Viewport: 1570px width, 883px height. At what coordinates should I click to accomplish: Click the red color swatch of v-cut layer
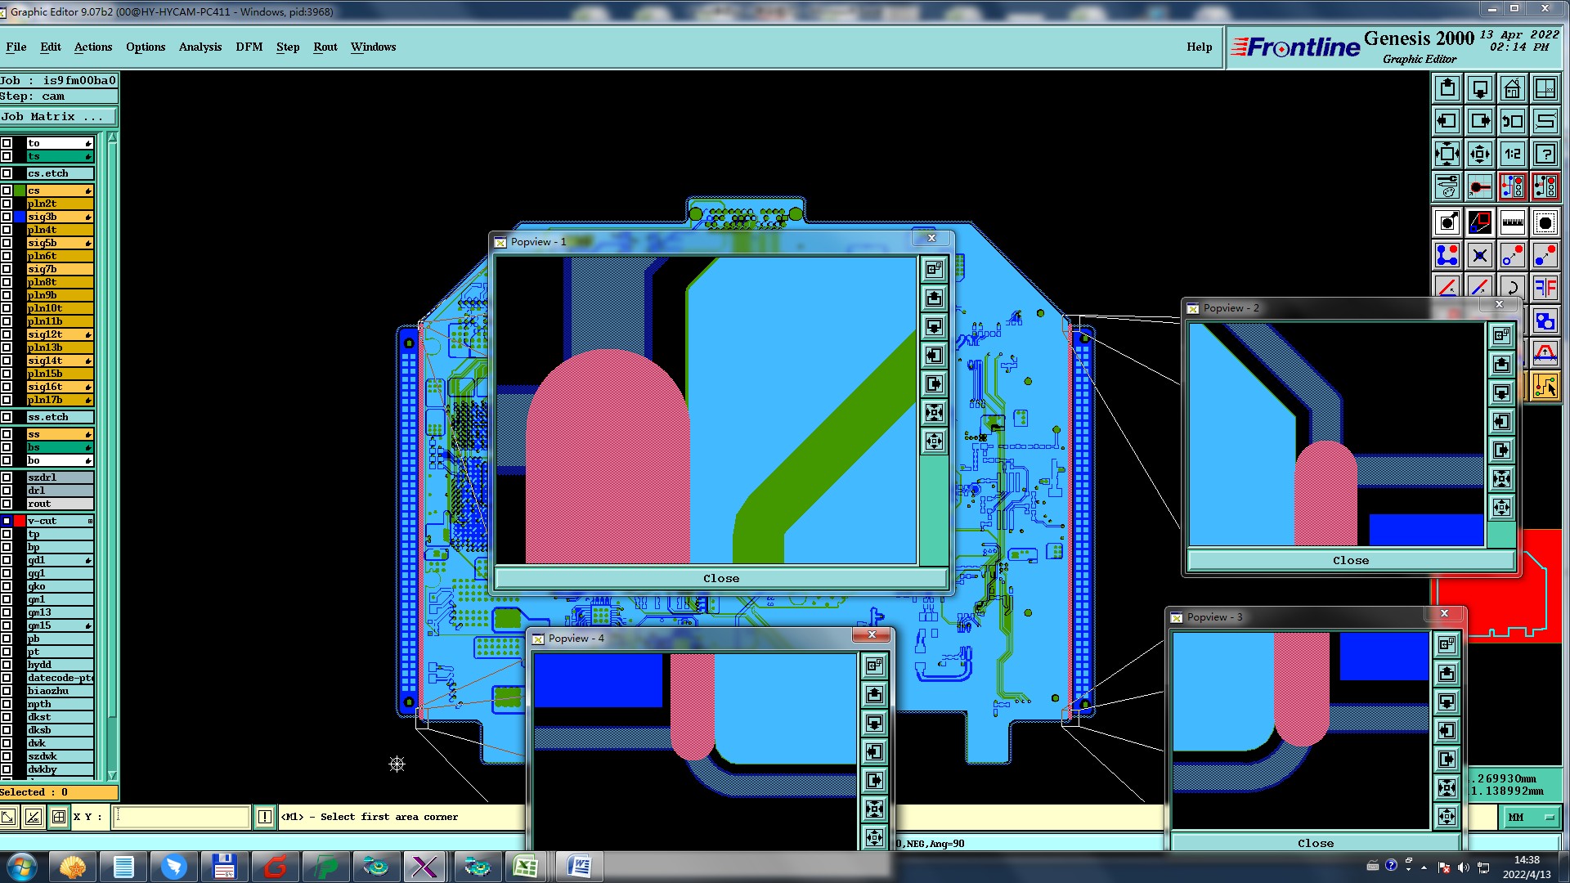20,521
